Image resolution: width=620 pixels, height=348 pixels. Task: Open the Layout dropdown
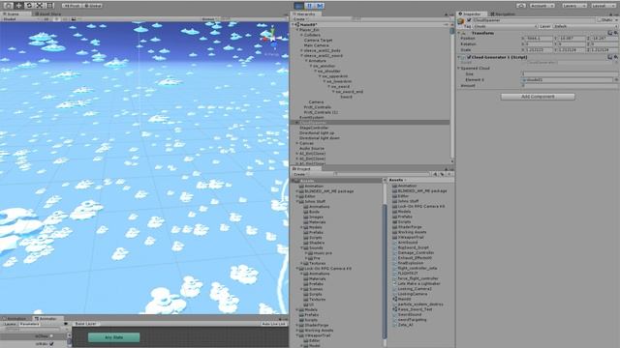603,6
